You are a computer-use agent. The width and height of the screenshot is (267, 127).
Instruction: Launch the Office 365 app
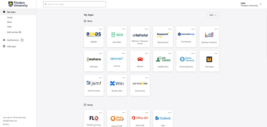coord(140,118)
